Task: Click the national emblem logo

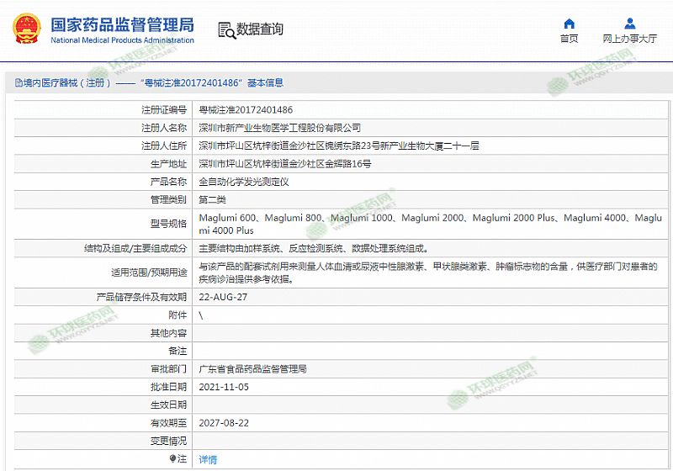Action: (x=27, y=29)
